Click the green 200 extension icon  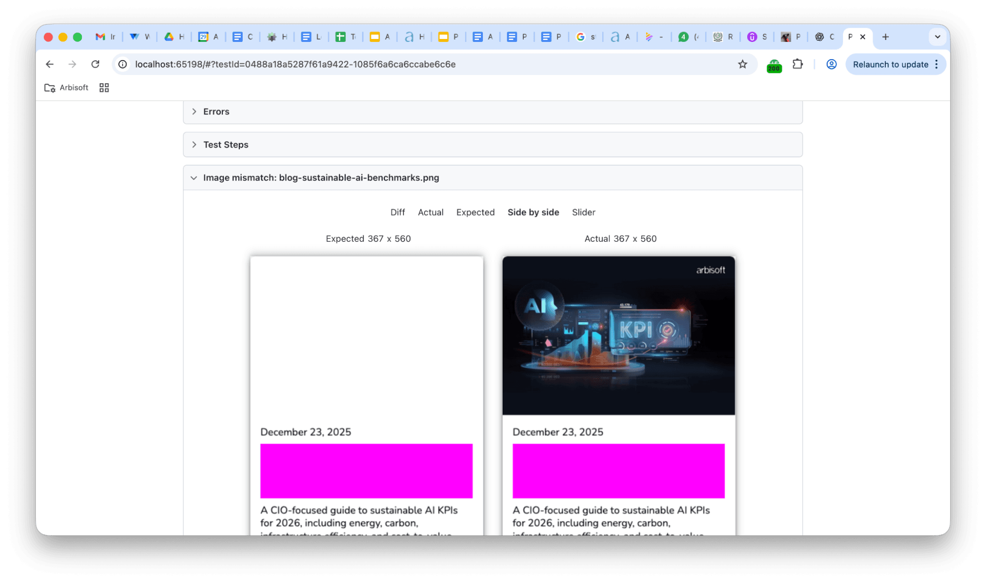[774, 65]
